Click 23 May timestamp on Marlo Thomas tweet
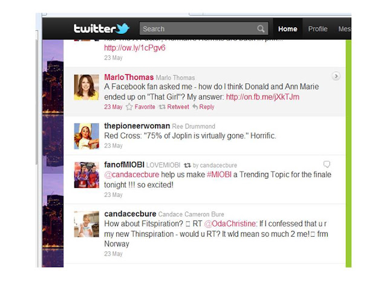Viewport: 387px width, 290px height. [113, 107]
